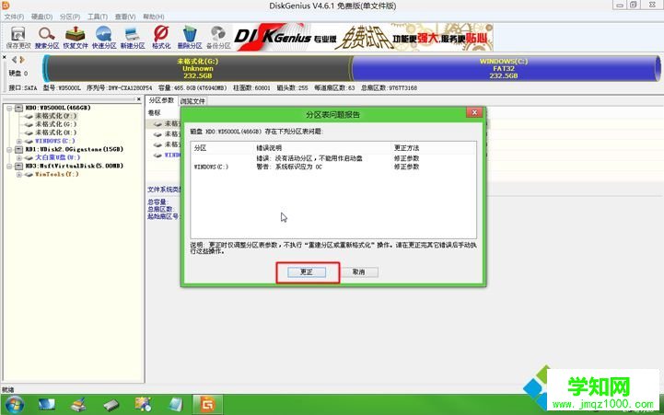Open the 文件(F) menu

click(x=14, y=17)
